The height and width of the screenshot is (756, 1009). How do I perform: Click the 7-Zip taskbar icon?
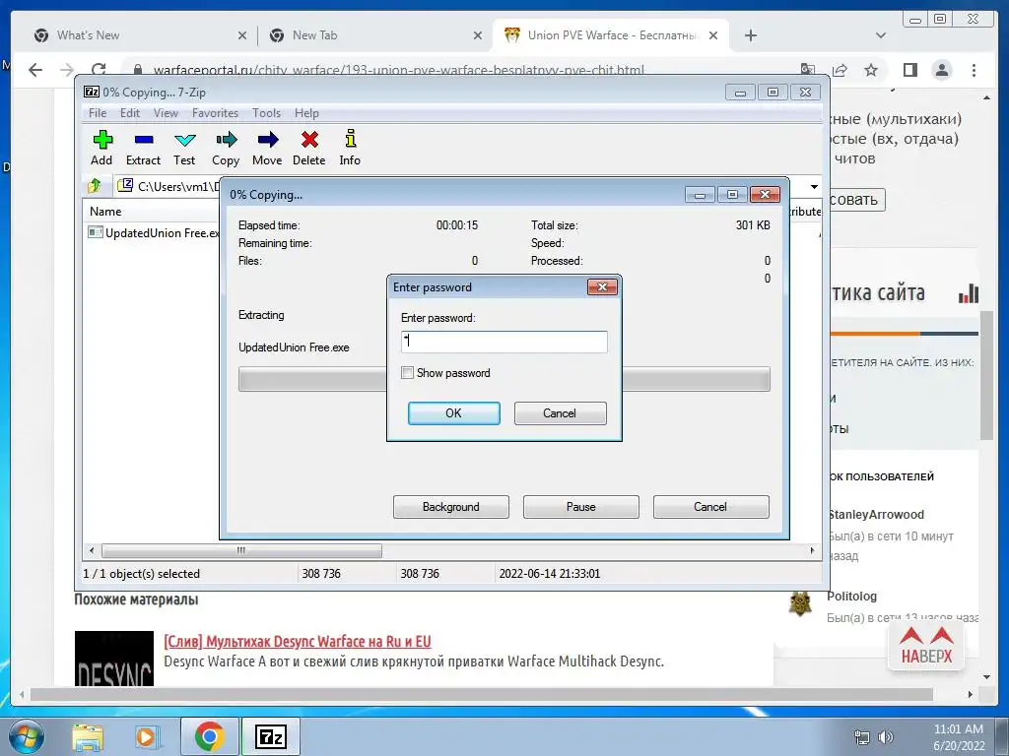pos(271,737)
